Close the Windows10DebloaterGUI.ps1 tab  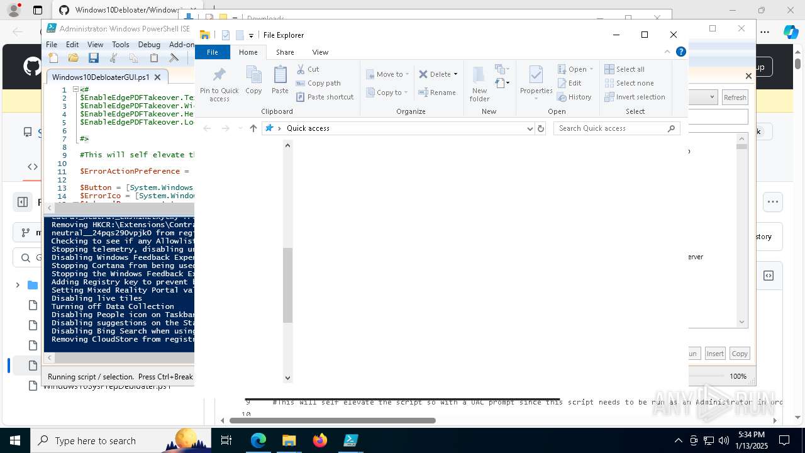(157, 77)
